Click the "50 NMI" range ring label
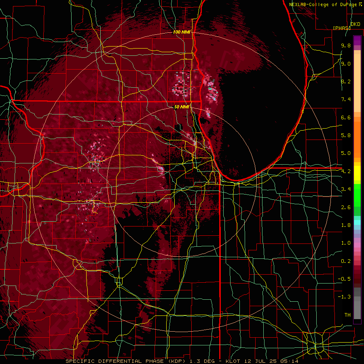The height and width of the screenshot is (364, 364). click(182, 107)
